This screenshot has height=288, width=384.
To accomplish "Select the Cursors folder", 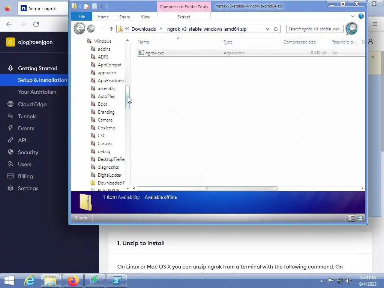I will [105, 144].
